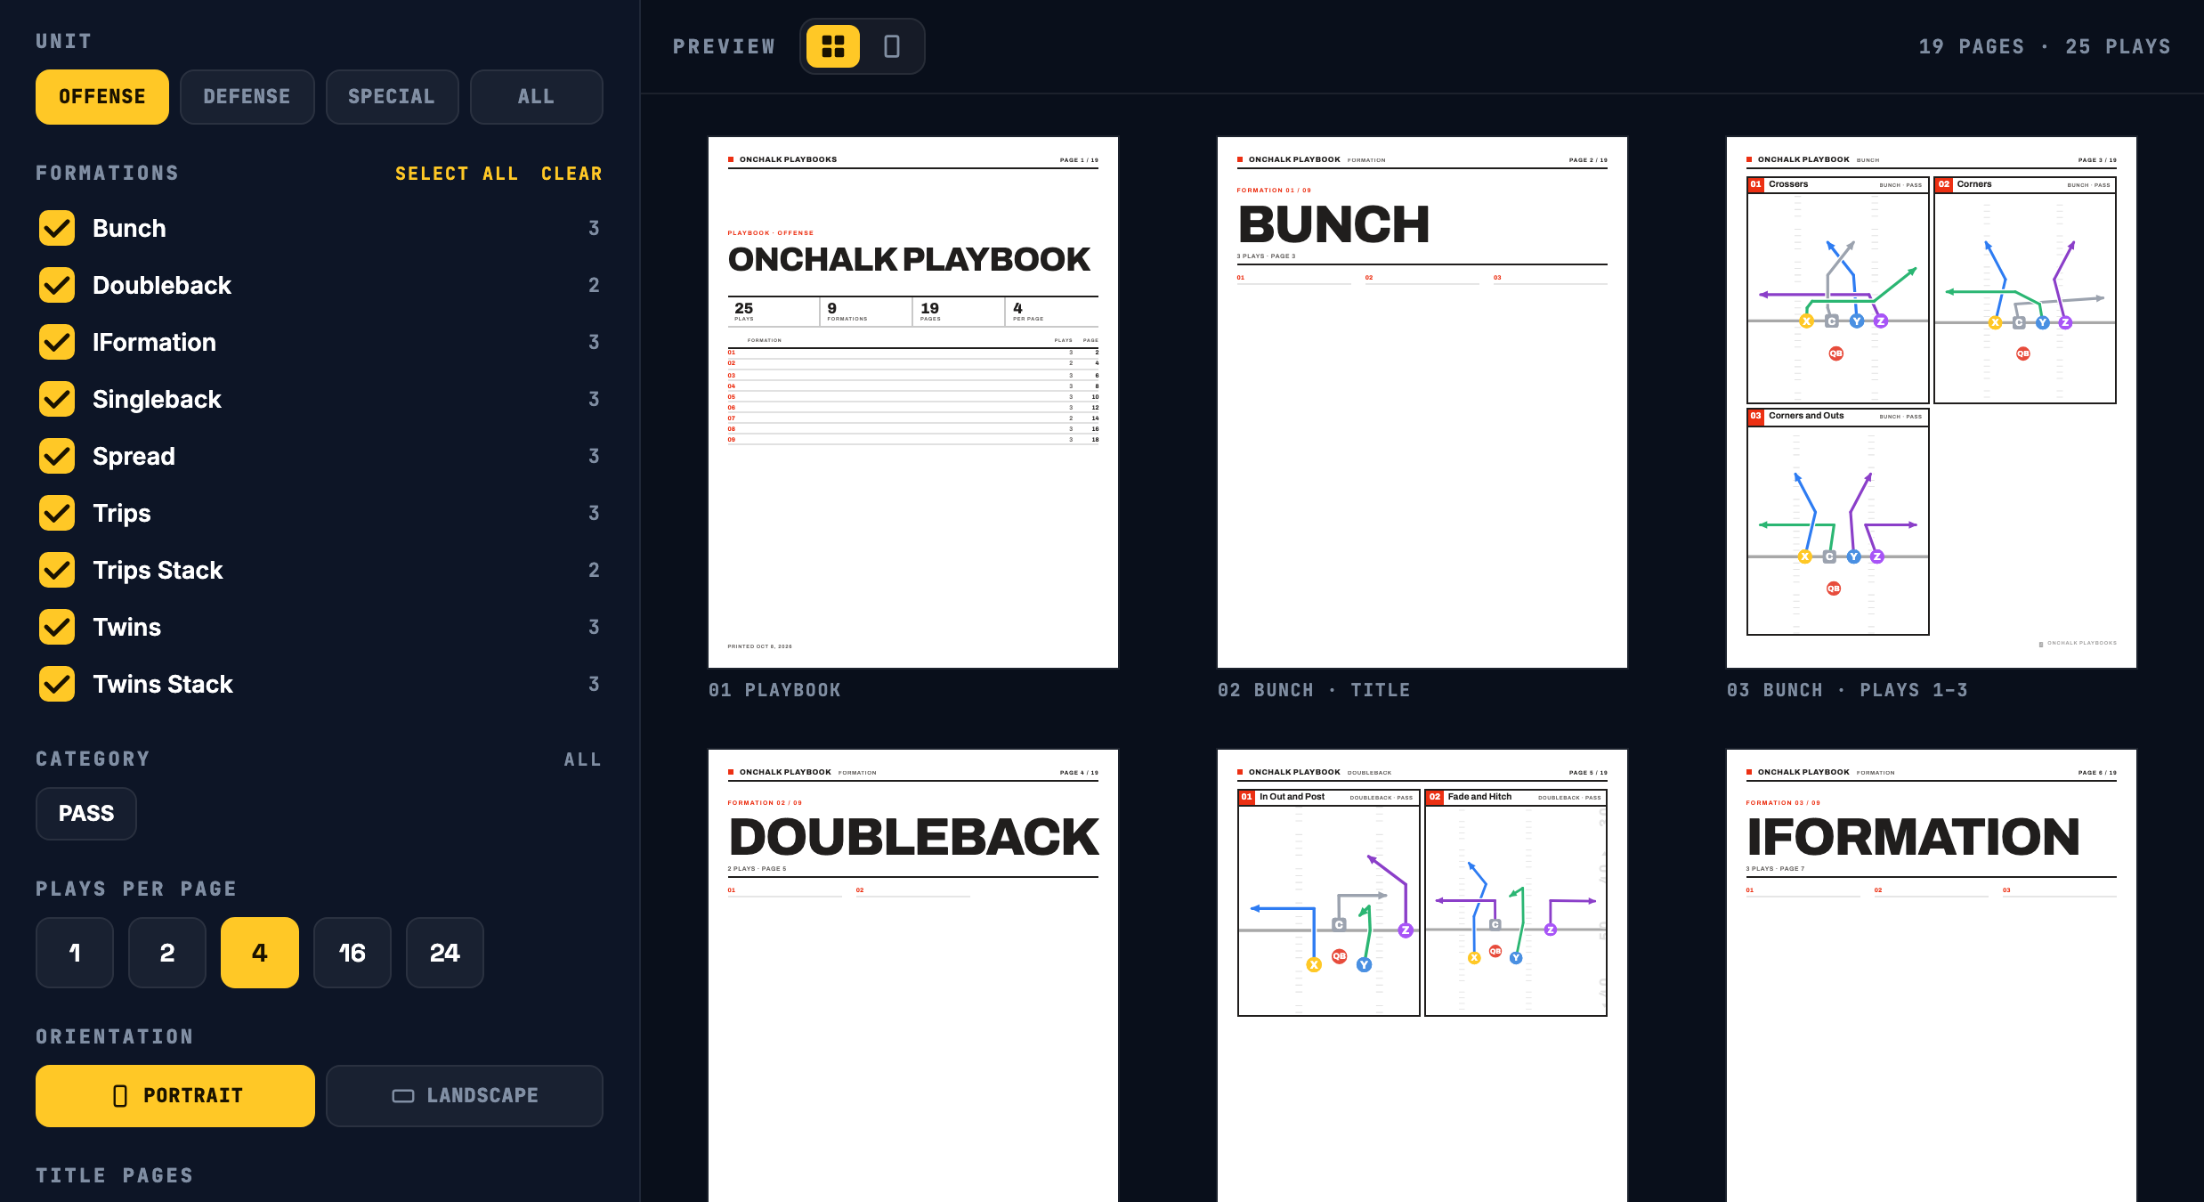Open the Bunch plays 1-3 page thumbnail
Image resolution: width=2204 pixels, height=1202 pixels.
tap(1932, 402)
